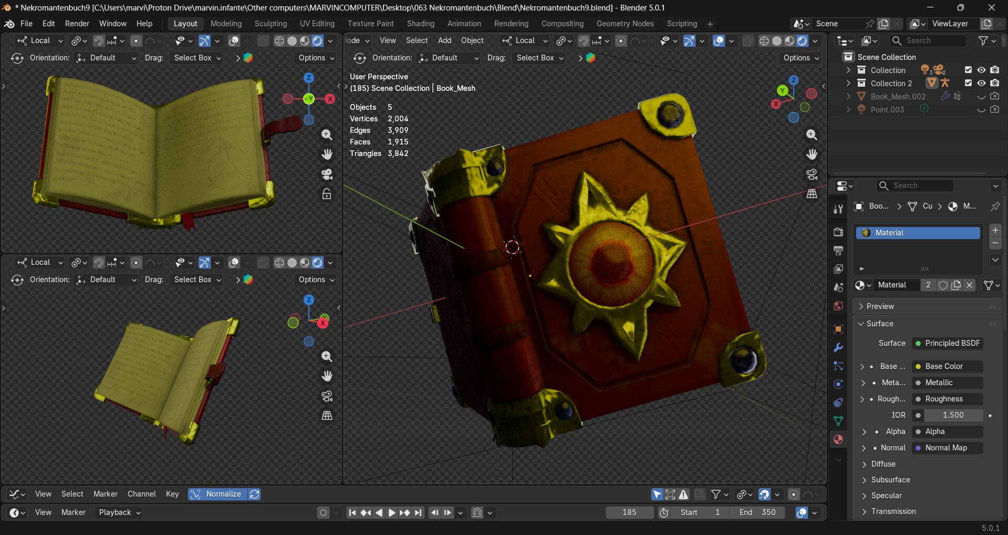
Task: Toggle camera view in main viewport
Action: coord(812,174)
